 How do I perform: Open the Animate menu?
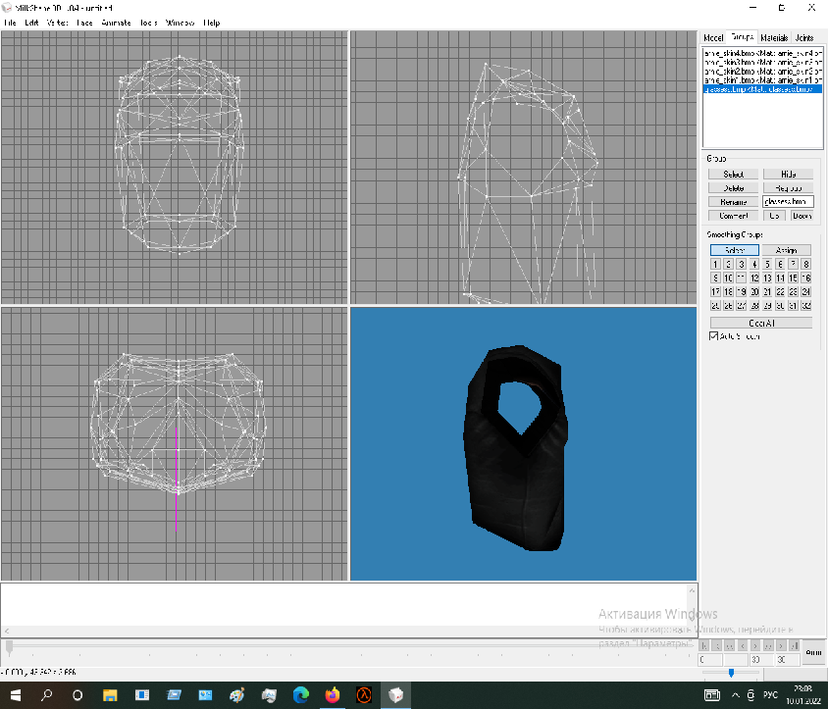click(x=116, y=22)
